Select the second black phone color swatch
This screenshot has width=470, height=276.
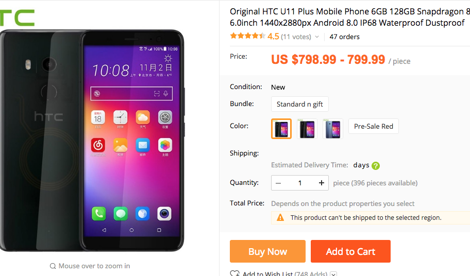(x=307, y=129)
